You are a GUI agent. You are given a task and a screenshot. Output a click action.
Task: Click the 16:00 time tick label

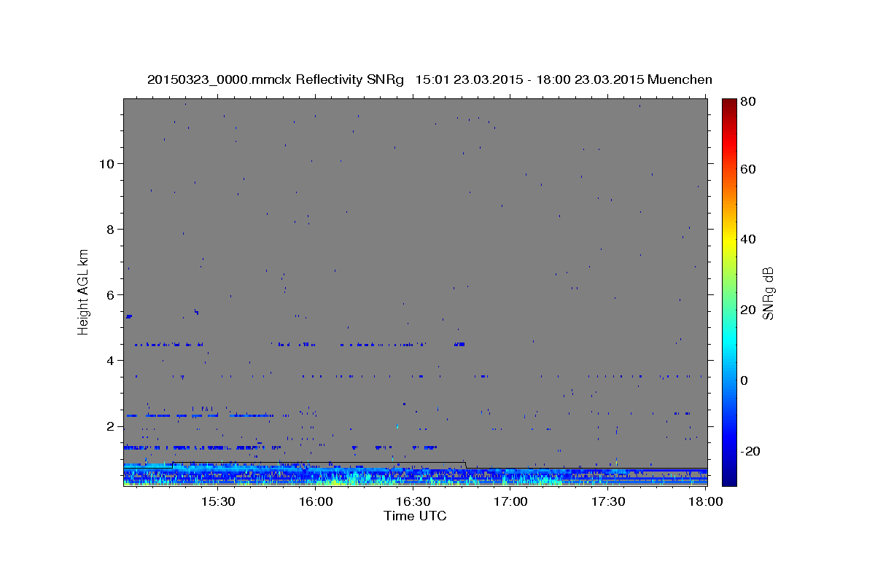[x=315, y=502]
